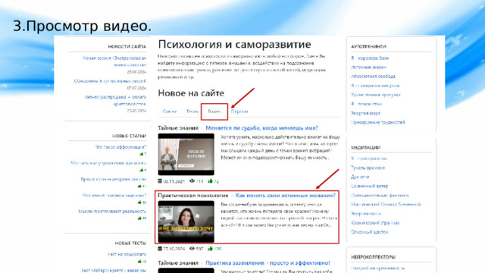Click the 'Медитации' panel heading
The width and height of the screenshot is (485, 273).
click(x=365, y=148)
